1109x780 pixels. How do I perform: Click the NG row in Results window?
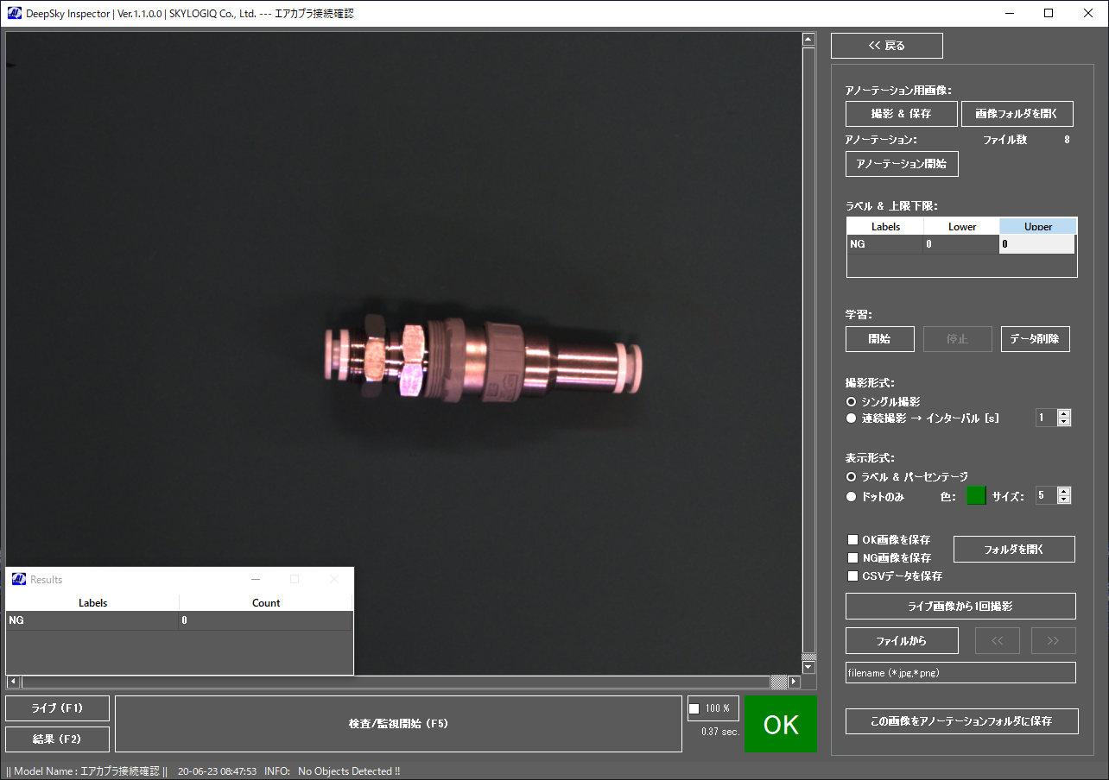click(x=179, y=620)
